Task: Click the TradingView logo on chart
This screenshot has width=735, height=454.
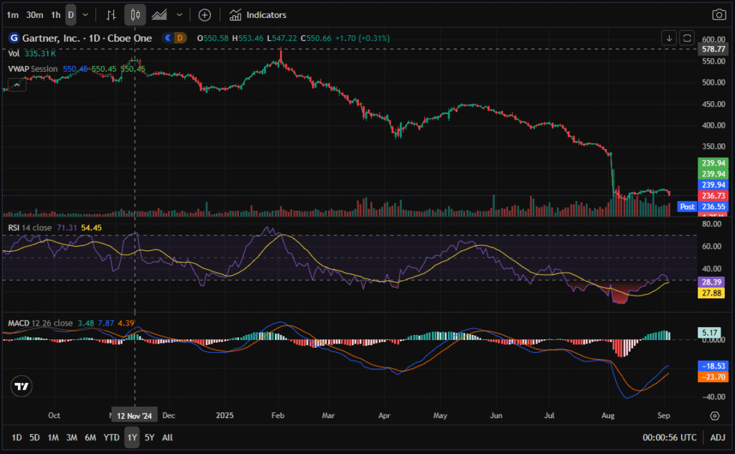Action: tap(22, 386)
